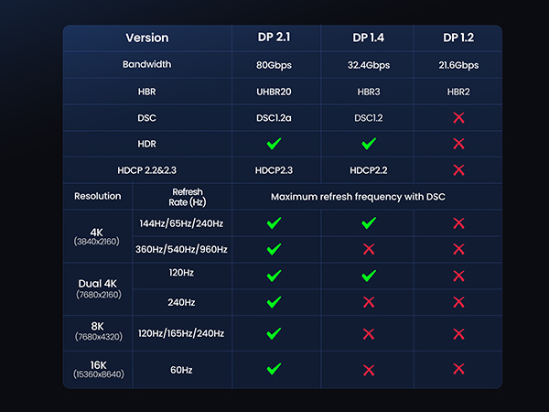Click the DP 1.2 red X for 16K 60Hz
The image size is (549, 412).
[458, 369]
